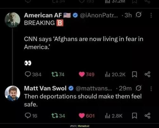Visit @iAnonPatr... handle link

99,15
